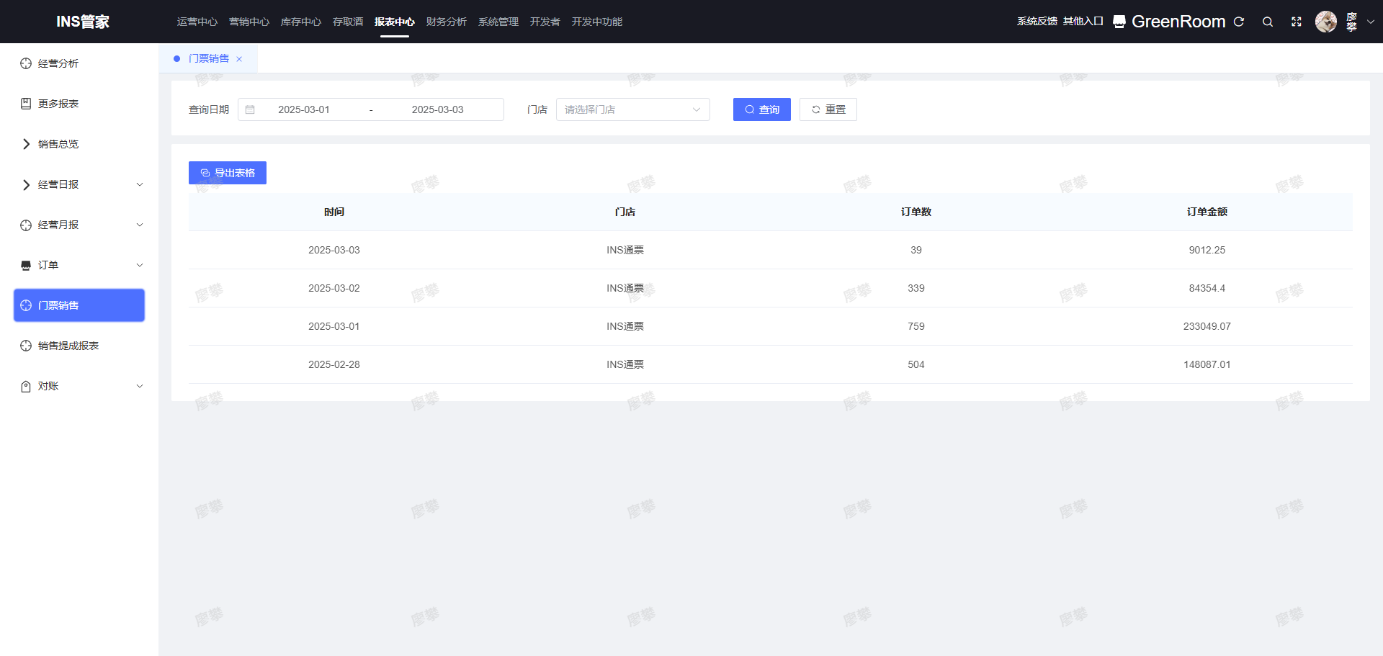Click the 经营日报 arrow icon
1383x656 pixels.
(x=26, y=184)
